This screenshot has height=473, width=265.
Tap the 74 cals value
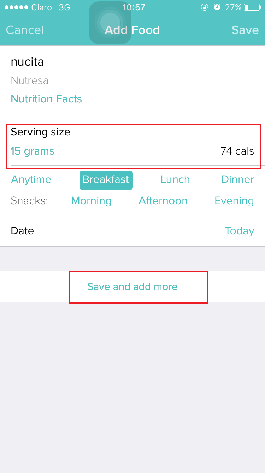237,151
